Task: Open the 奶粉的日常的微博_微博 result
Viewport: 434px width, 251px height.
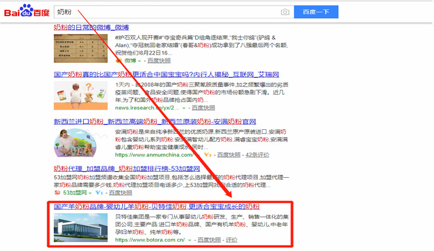Action: (x=91, y=27)
